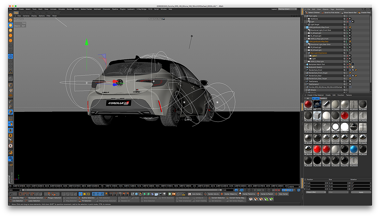The width and height of the screenshot is (380, 217).
Task: Open the Layout dropdown in the menu bar
Action: [287, 9]
